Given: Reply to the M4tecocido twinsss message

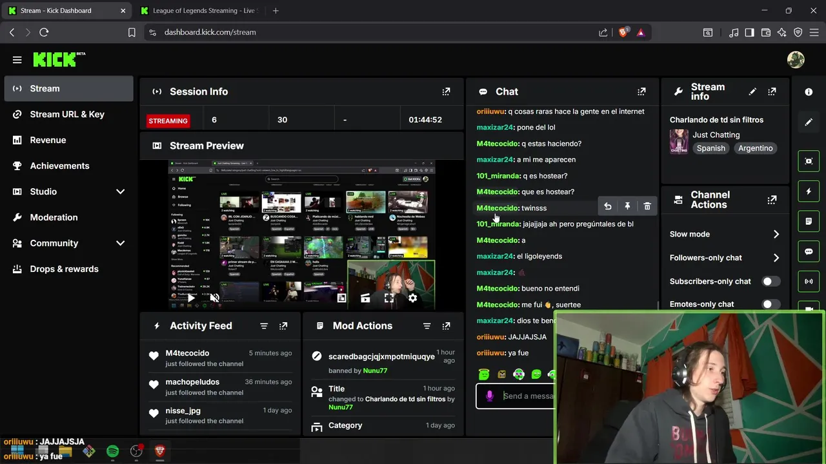Looking at the screenshot, I should coord(607,206).
